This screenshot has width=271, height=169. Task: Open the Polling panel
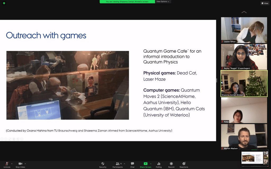pyautogui.click(x=159, y=164)
